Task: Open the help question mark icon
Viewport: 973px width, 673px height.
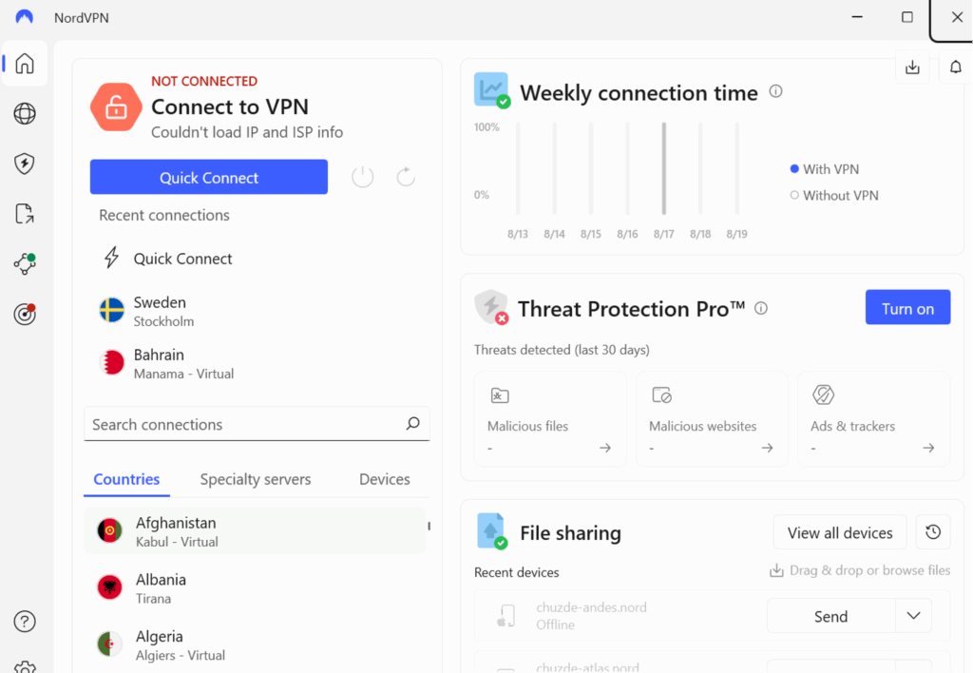Action: [x=25, y=622]
